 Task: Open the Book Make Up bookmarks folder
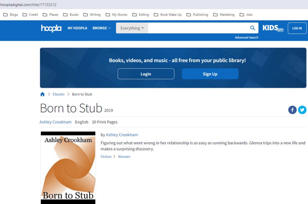coord(171,14)
